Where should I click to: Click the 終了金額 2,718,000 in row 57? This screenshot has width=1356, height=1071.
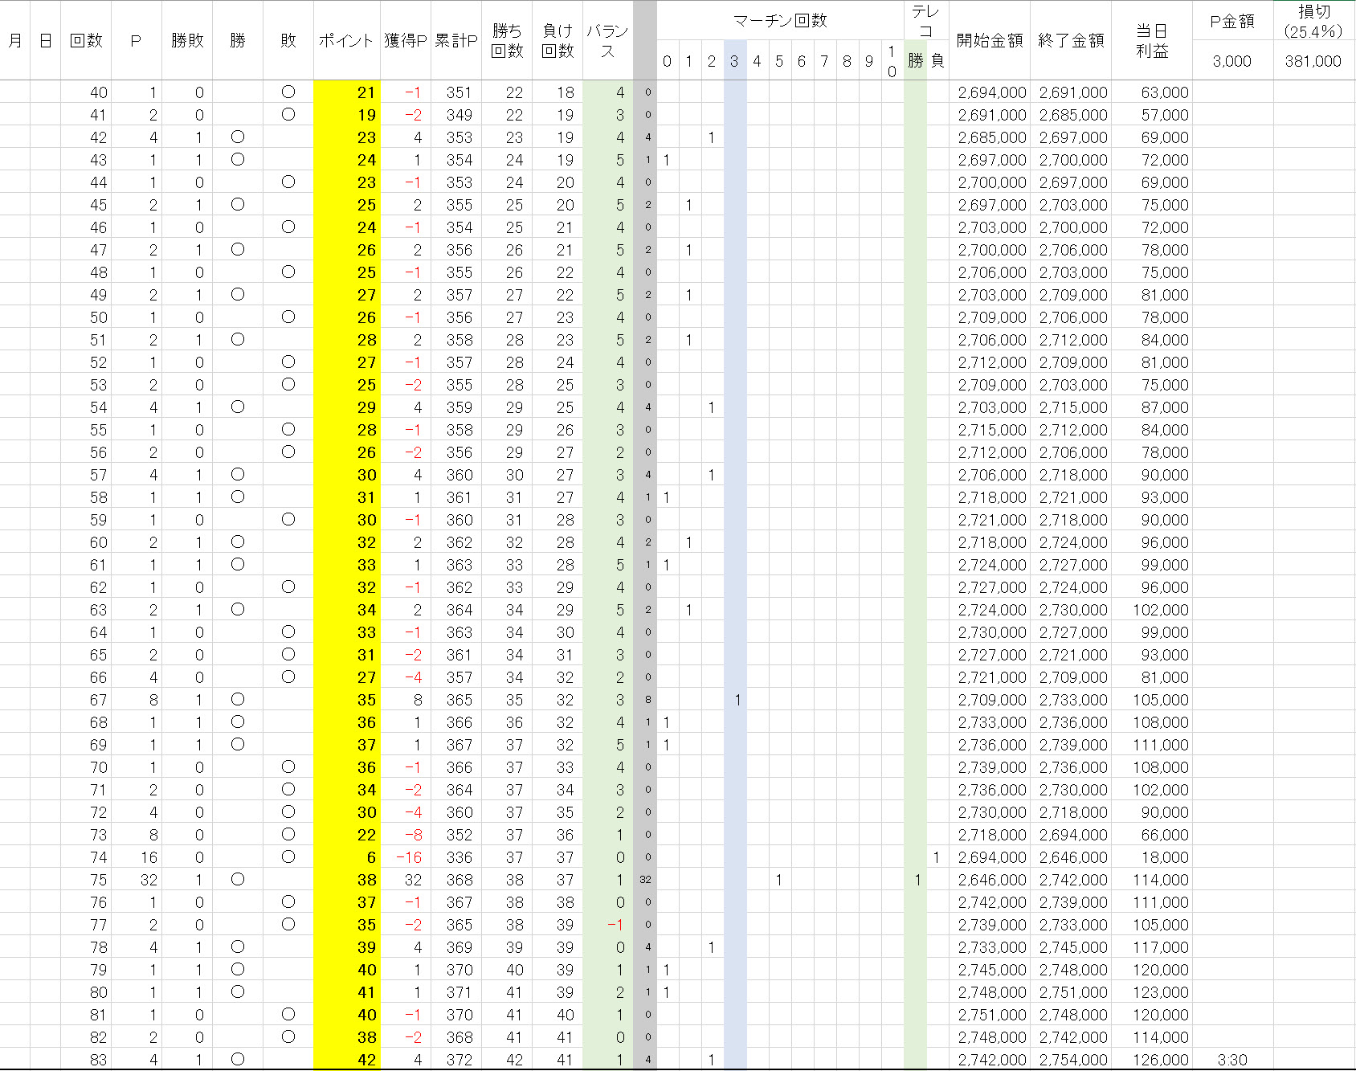coord(1071,475)
